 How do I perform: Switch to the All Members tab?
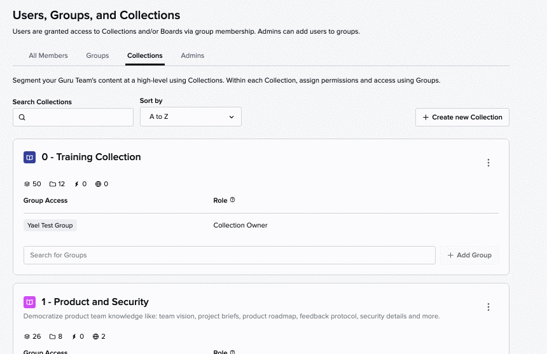tap(48, 56)
